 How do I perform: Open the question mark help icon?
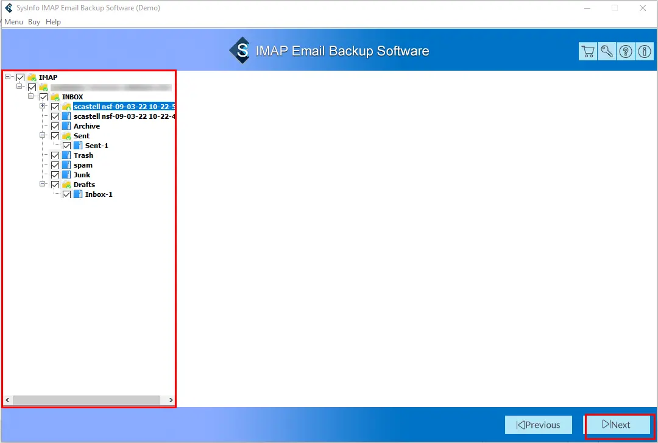click(626, 52)
